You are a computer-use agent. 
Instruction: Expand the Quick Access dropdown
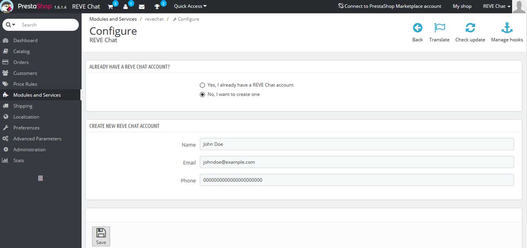[x=190, y=6]
